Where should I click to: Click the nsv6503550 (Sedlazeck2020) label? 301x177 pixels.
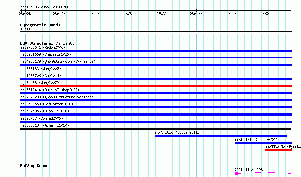[47, 104]
